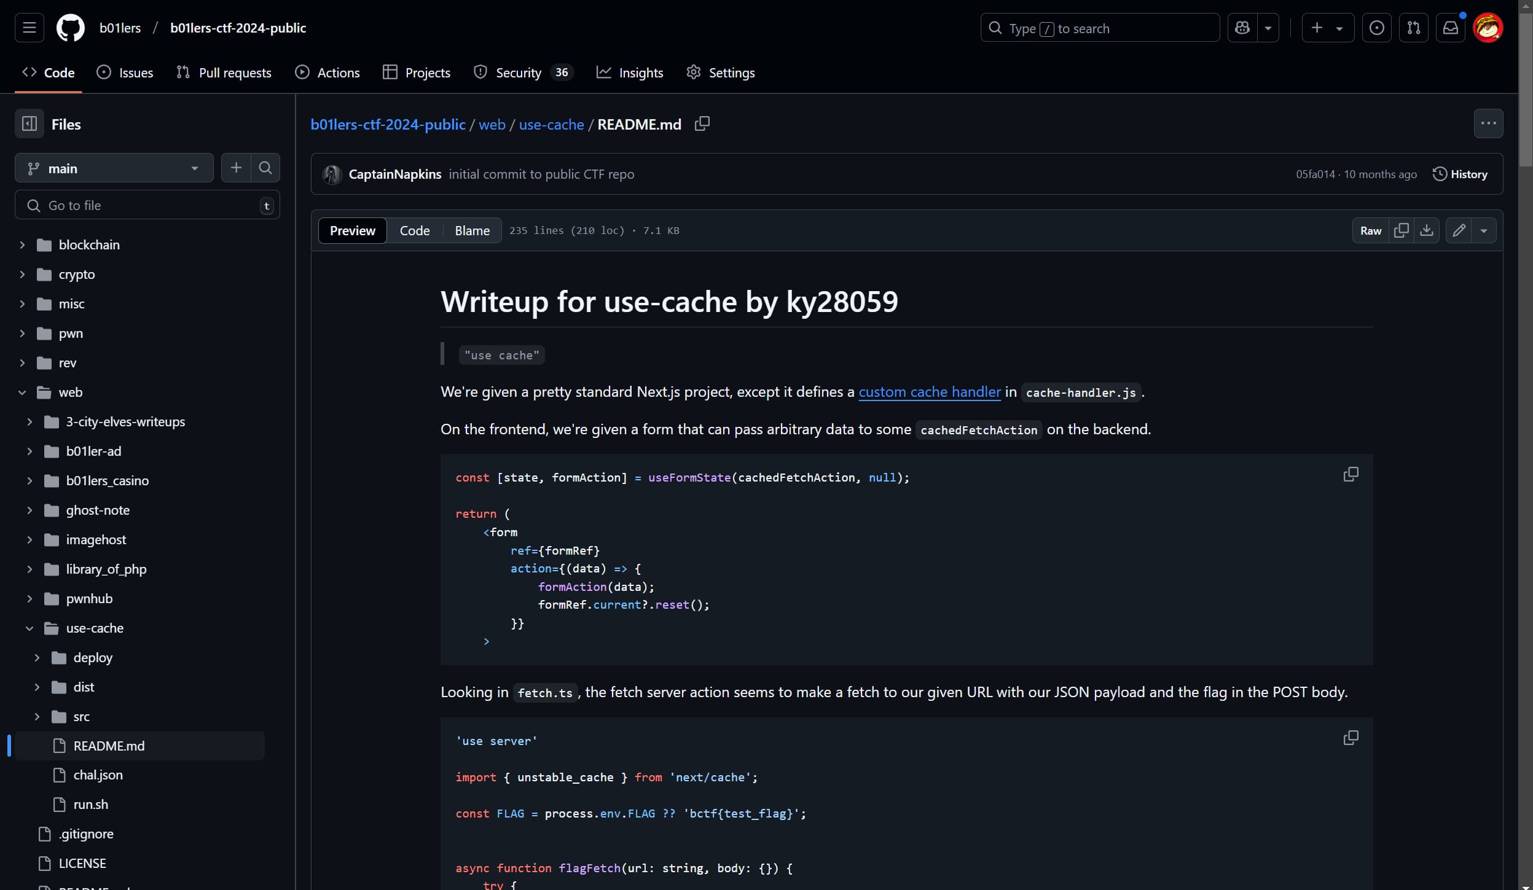Image resolution: width=1533 pixels, height=890 pixels.
Task: Open Raw file view
Action: coord(1370,230)
